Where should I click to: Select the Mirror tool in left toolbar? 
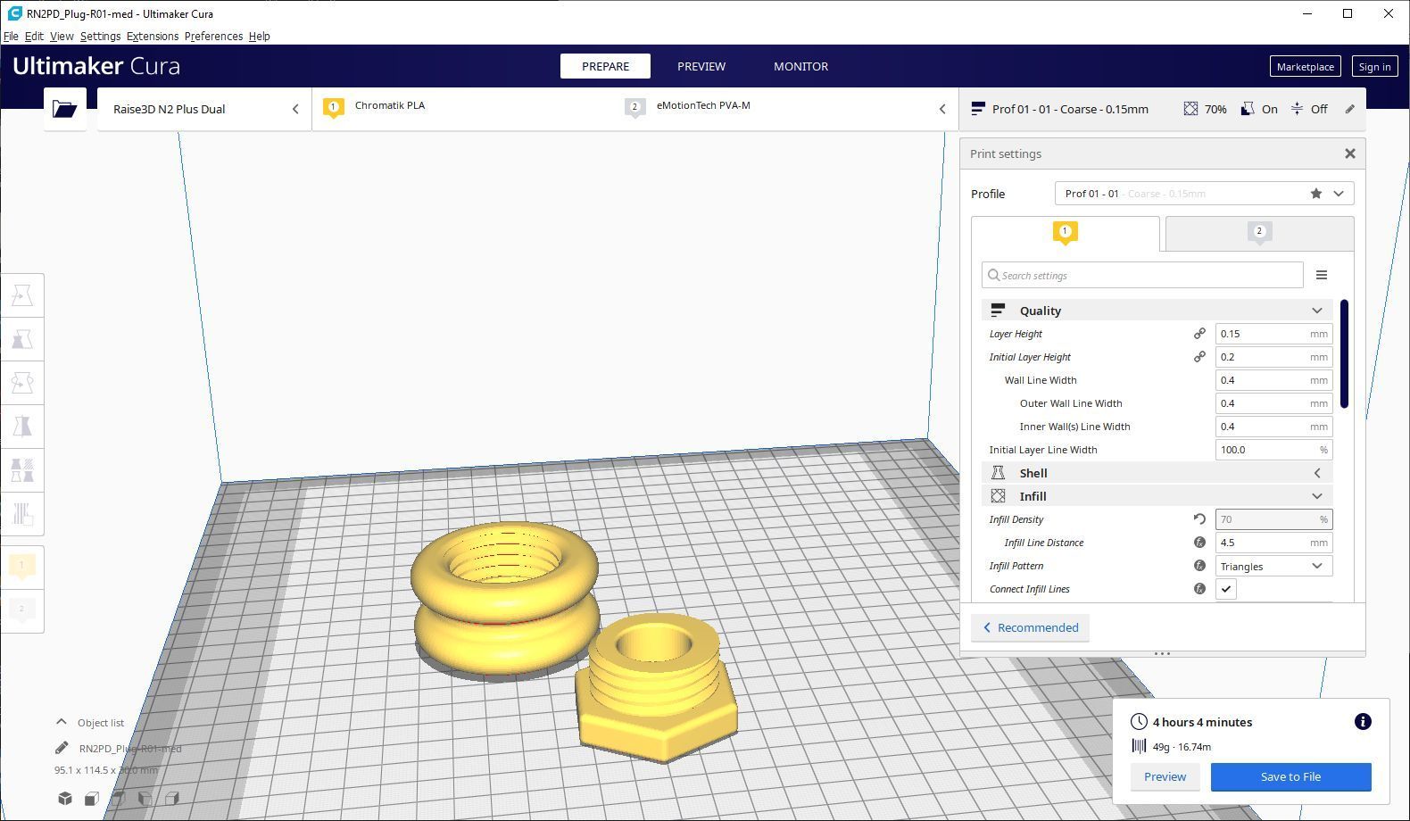(22, 427)
